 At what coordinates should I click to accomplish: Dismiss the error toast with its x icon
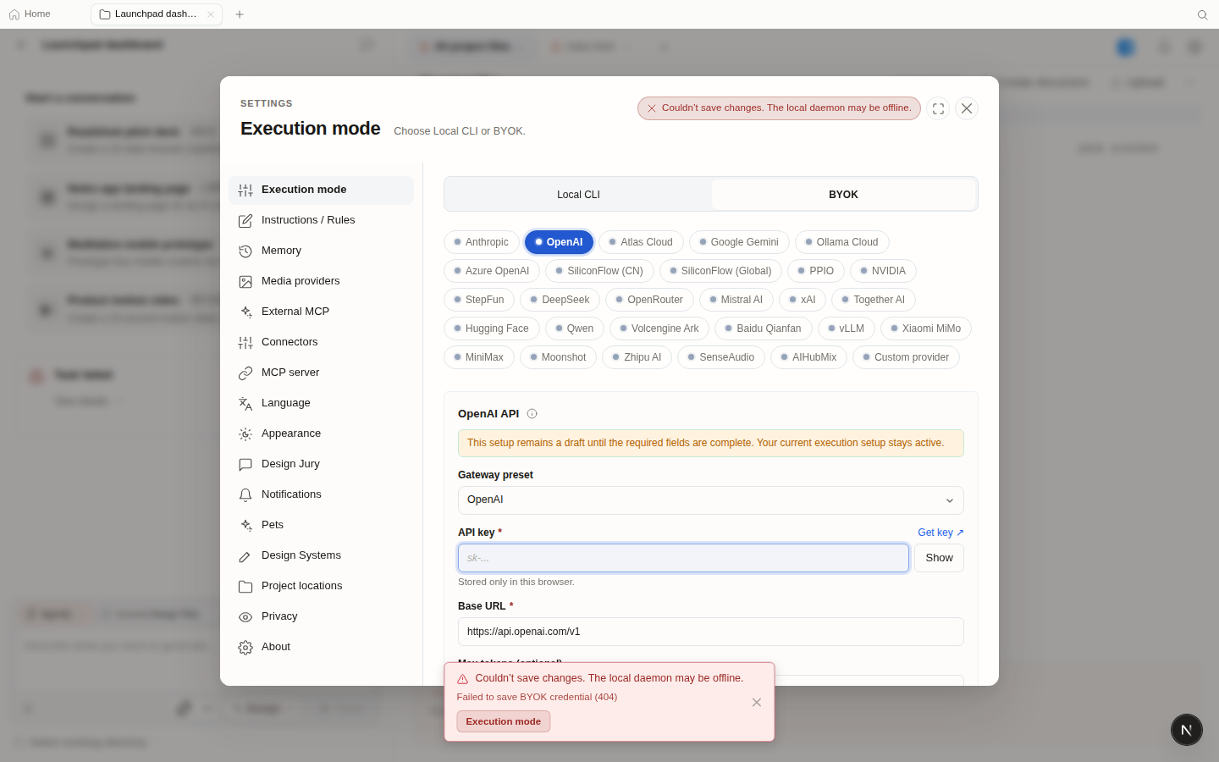(757, 703)
